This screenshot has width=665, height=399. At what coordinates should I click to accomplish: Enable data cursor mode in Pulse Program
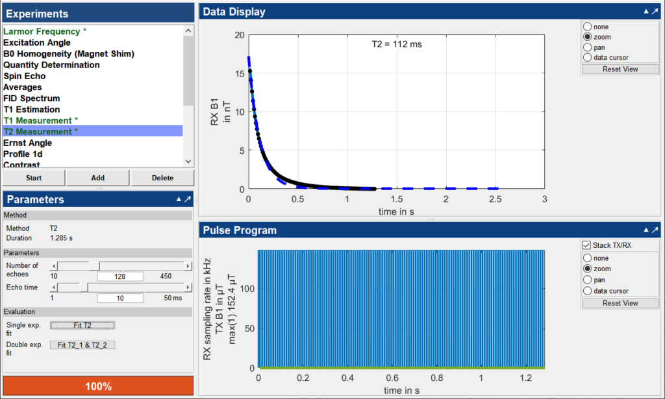coord(588,291)
